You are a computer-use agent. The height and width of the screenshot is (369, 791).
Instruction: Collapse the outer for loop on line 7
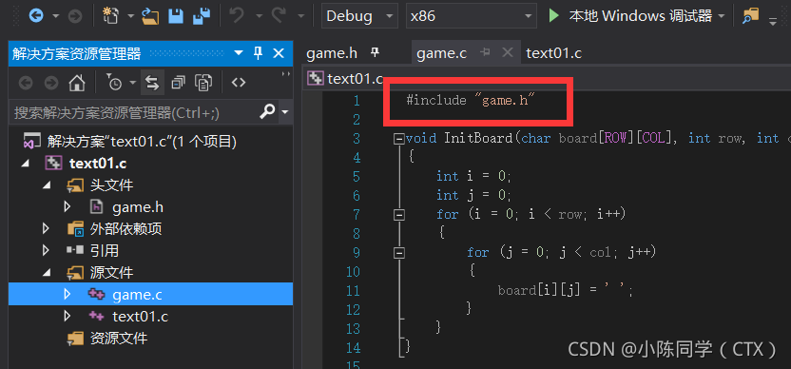coord(399,215)
